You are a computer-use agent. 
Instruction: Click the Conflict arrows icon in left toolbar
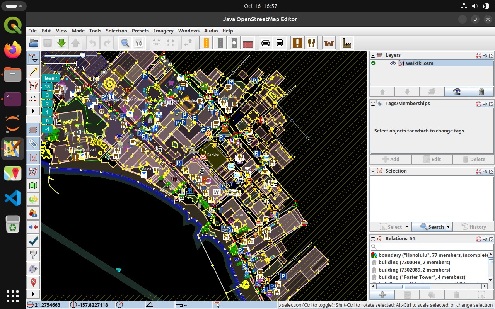[x=33, y=227]
